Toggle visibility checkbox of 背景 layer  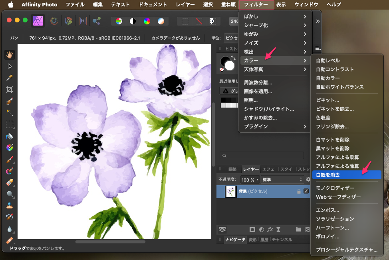(x=306, y=191)
